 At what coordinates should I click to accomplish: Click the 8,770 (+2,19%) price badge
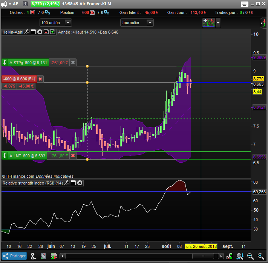tap(46, 4)
